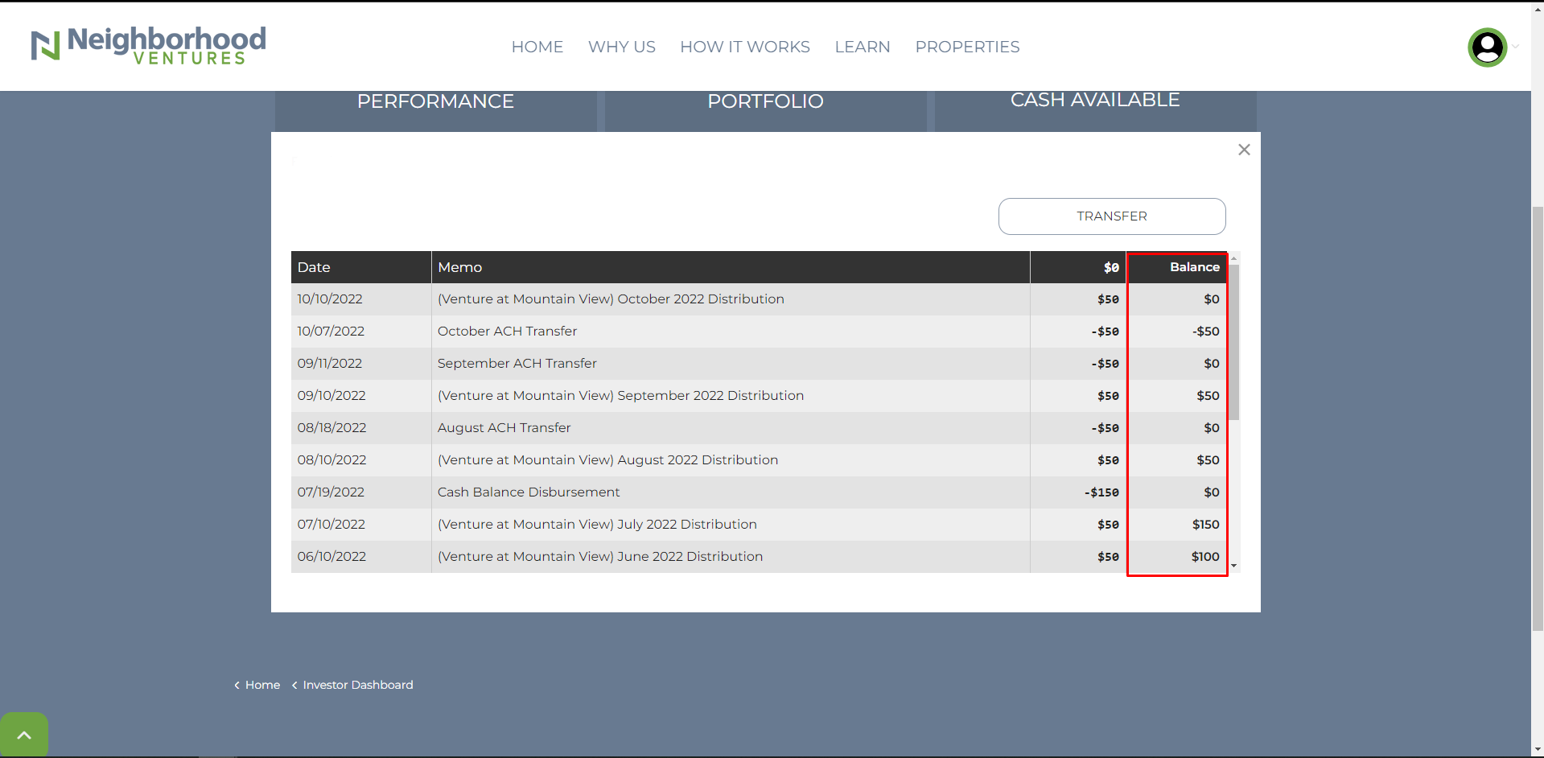Viewport: 1544px width, 758px height.
Task: Select the CASH AVAILABLE tab
Action: tap(1094, 101)
